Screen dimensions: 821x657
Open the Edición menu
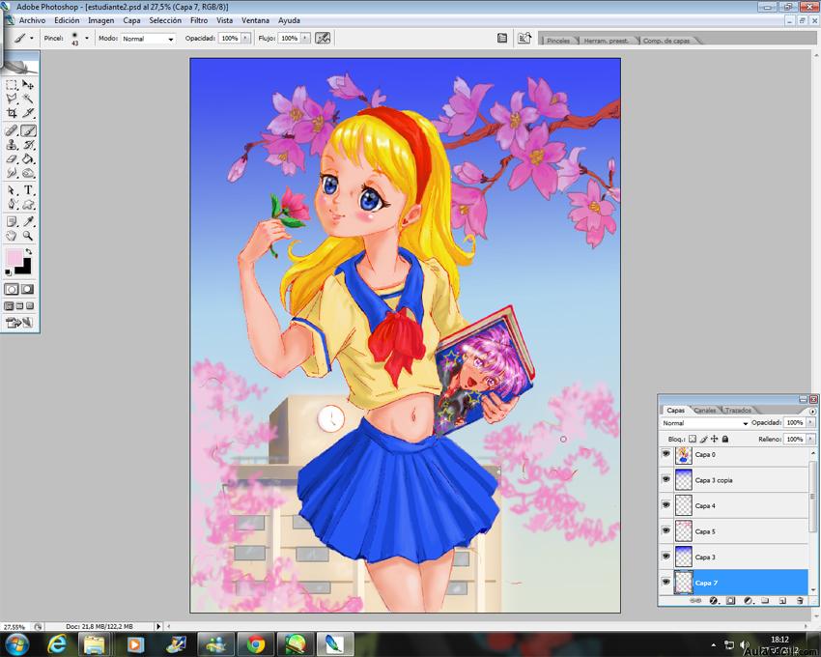point(67,20)
